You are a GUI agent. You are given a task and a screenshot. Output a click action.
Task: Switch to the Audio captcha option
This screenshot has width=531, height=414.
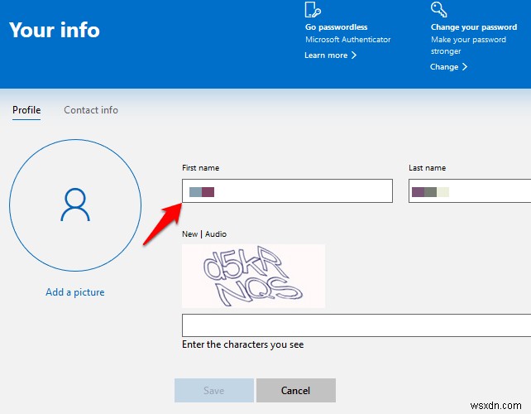pos(216,234)
